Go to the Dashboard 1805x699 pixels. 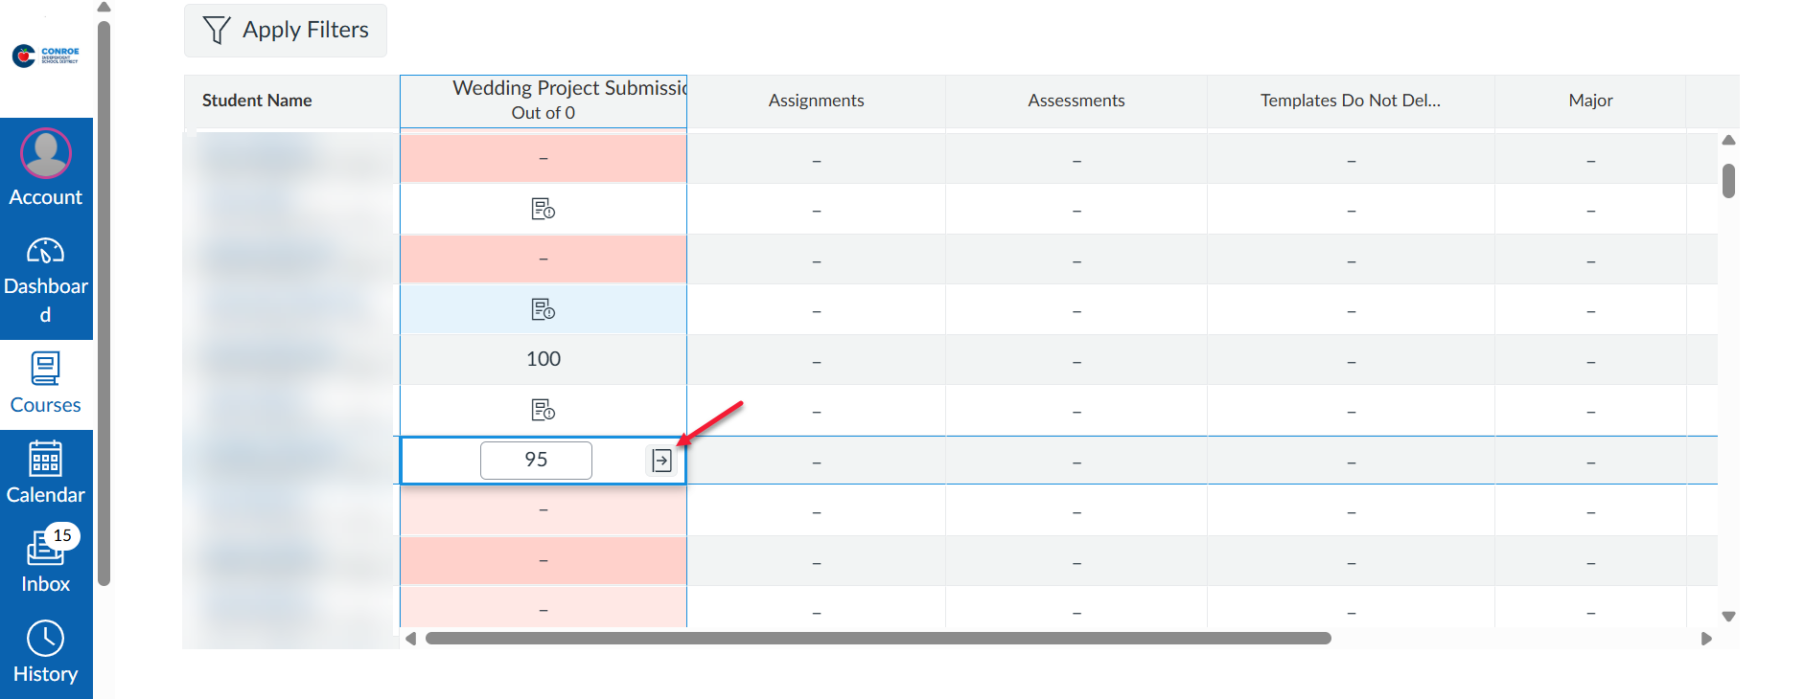[46, 280]
